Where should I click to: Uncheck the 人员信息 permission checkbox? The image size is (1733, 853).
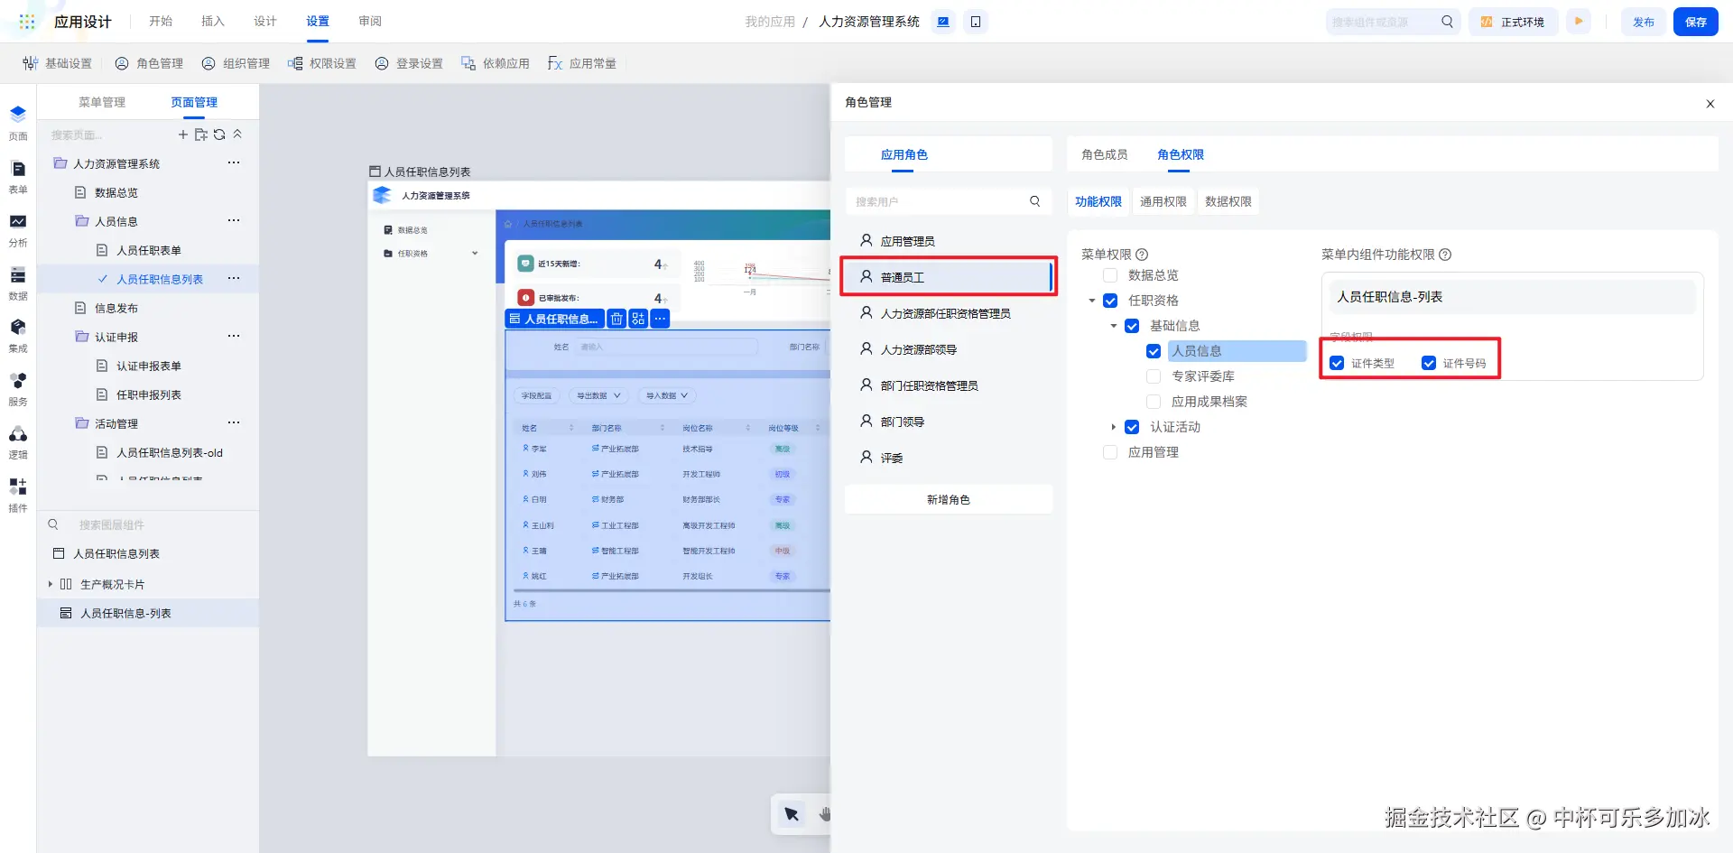point(1154,351)
